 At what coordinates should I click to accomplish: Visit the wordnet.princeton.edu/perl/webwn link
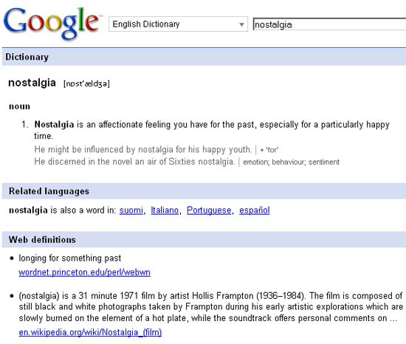pos(84,272)
